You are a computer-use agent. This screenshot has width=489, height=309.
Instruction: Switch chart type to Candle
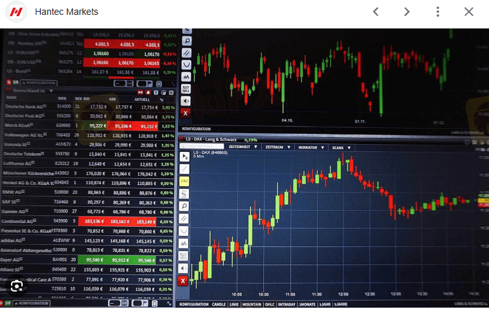(x=219, y=304)
